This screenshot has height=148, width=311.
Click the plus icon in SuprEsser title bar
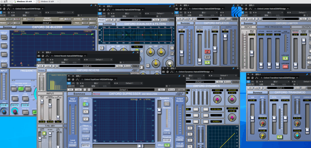pyautogui.click(x=73, y=76)
